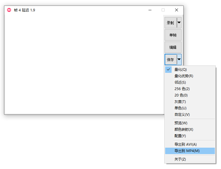Expand the 录制 dropdown arrow
This screenshot has height=169, width=221.
[x=179, y=23]
